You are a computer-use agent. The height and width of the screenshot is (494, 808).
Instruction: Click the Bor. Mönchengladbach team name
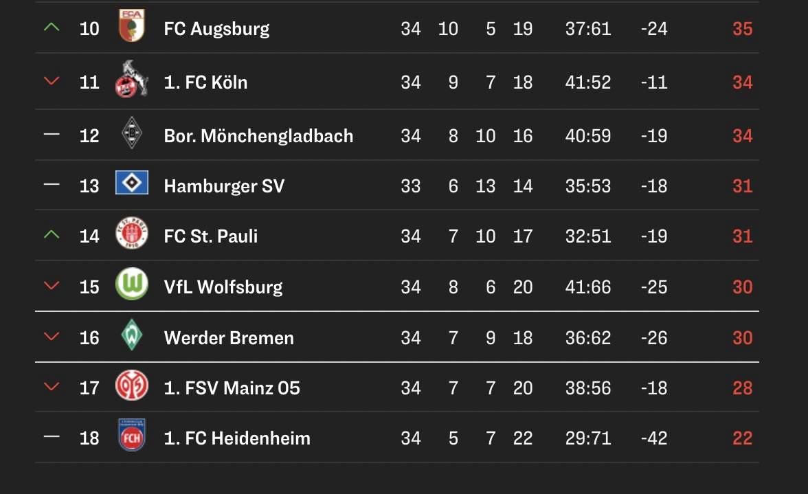click(x=258, y=136)
